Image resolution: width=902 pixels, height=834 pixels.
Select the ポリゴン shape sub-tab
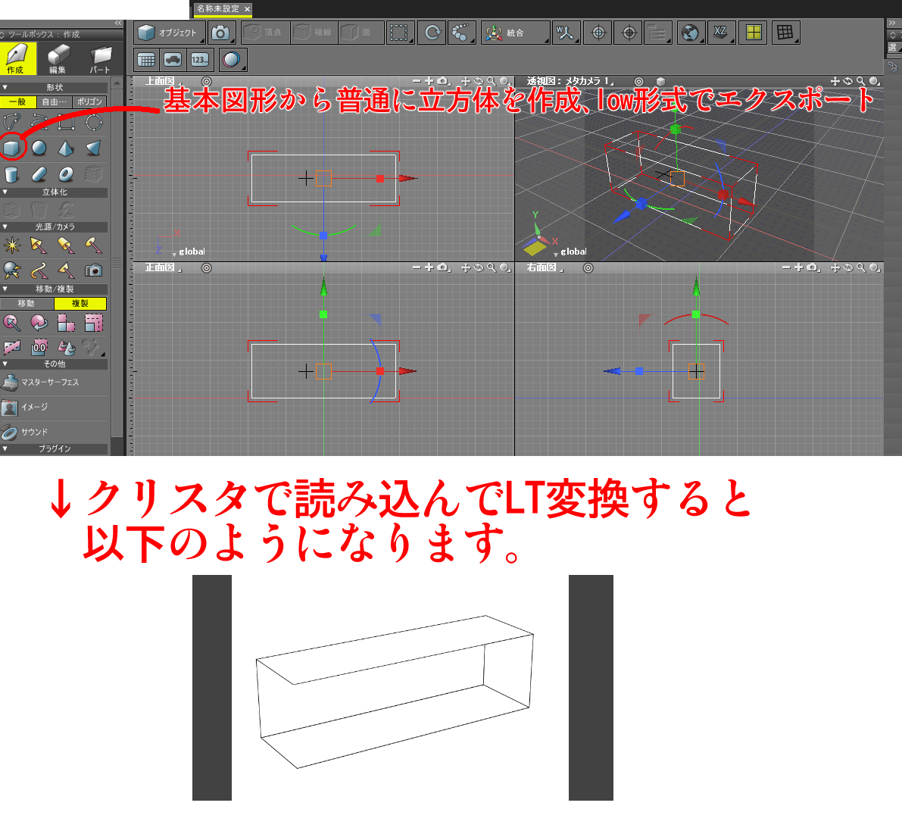(89, 102)
